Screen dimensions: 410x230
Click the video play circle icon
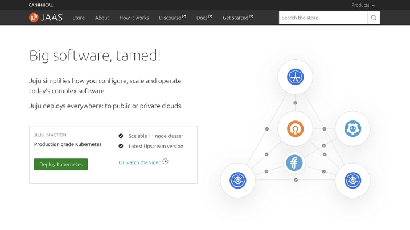(x=165, y=162)
